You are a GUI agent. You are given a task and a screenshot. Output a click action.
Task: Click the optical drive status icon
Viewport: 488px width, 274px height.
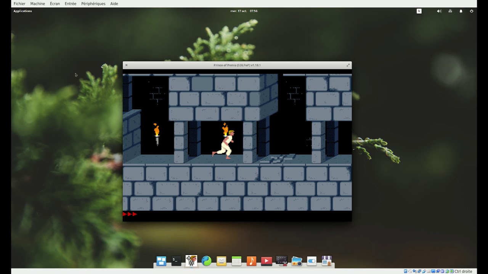coord(410,271)
